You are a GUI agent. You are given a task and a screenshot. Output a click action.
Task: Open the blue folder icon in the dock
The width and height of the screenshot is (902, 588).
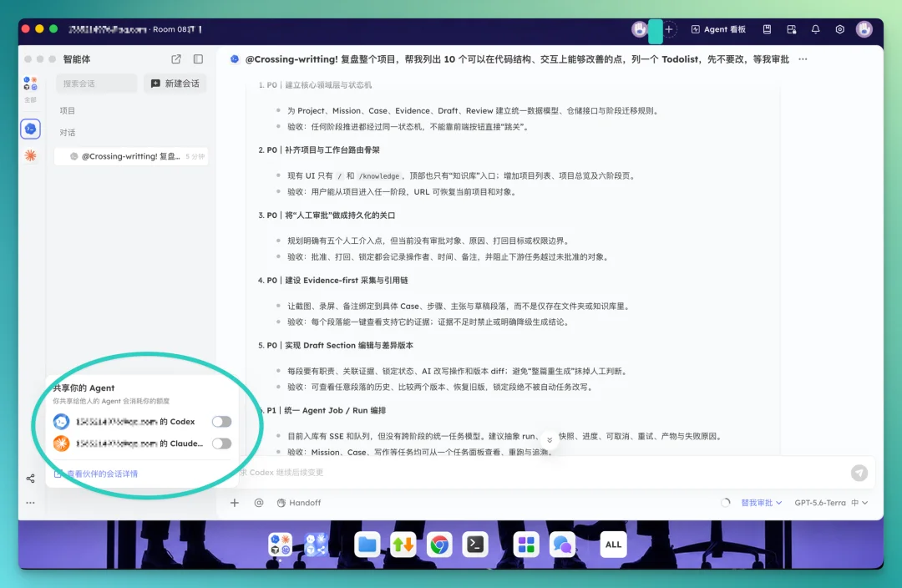point(367,545)
